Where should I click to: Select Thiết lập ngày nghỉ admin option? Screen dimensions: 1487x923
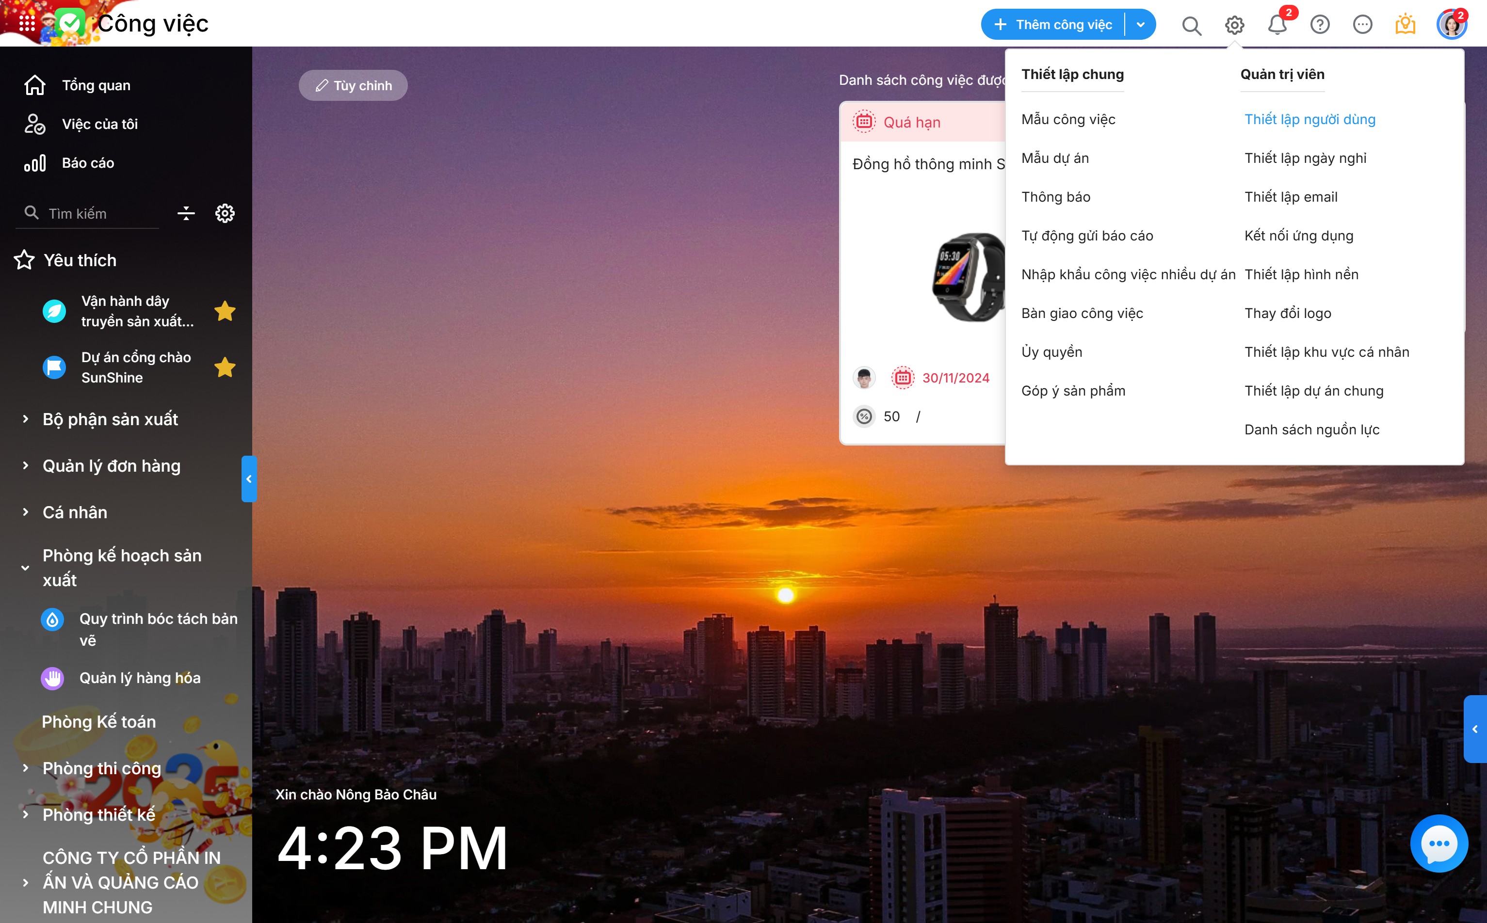click(x=1305, y=159)
